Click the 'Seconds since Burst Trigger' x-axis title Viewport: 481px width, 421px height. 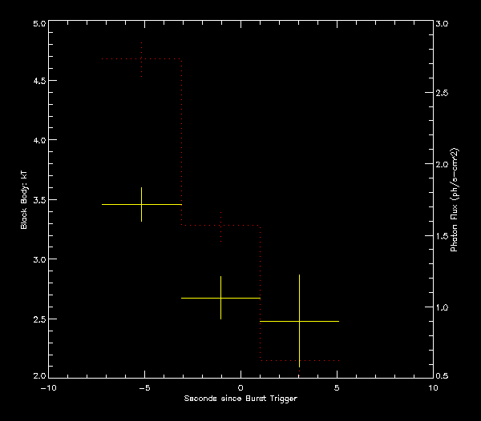[x=240, y=399]
